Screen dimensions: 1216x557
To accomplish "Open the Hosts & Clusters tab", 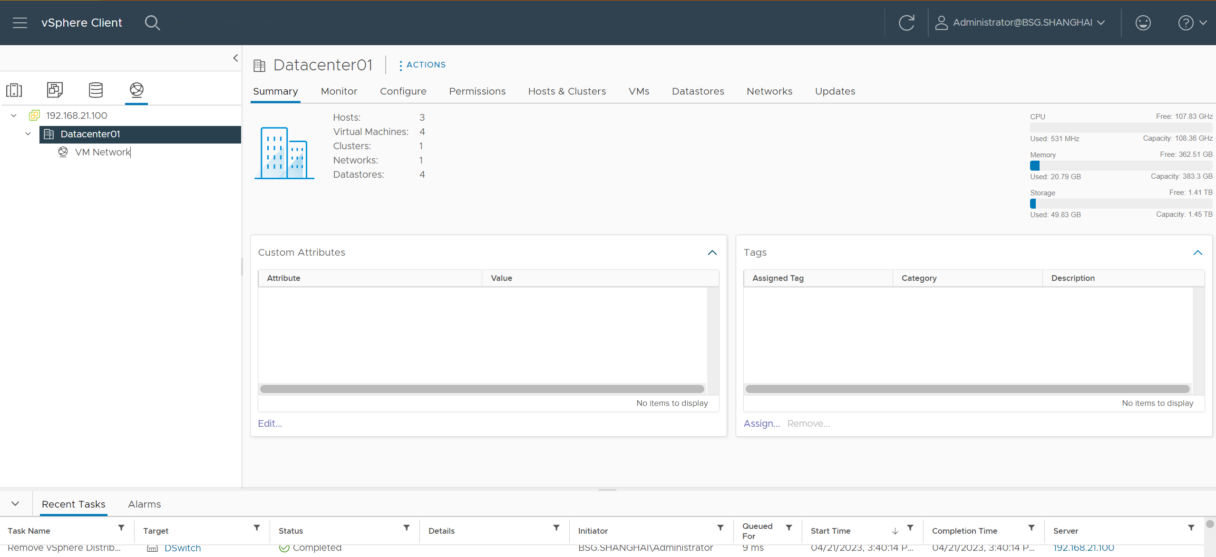I will pos(567,91).
